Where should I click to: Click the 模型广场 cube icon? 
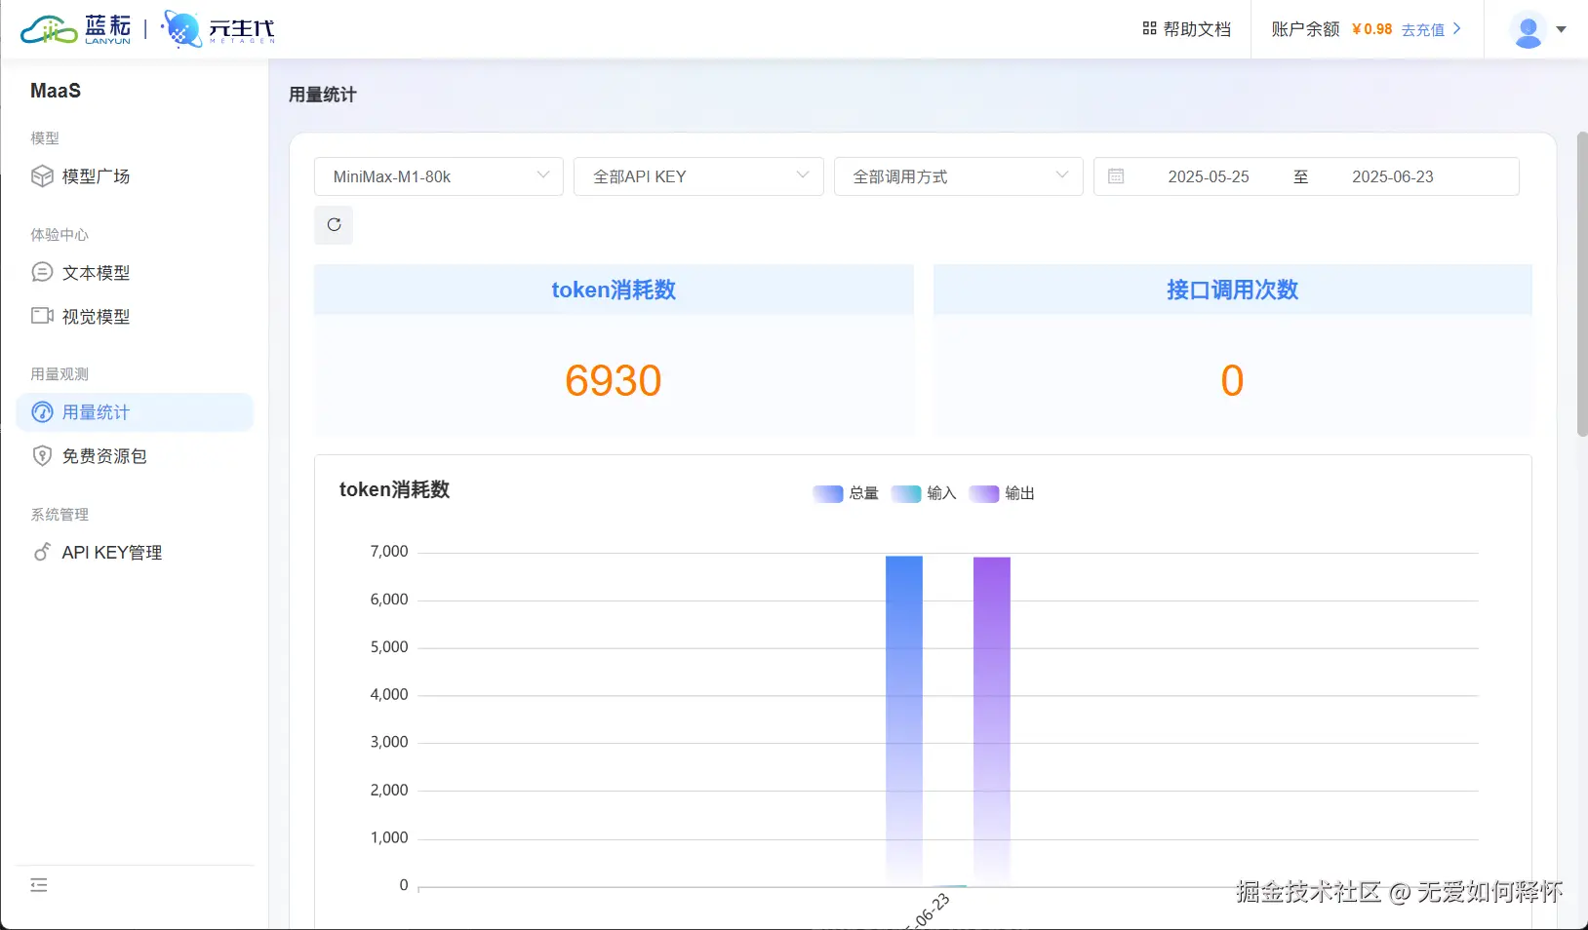[x=42, y=176]
